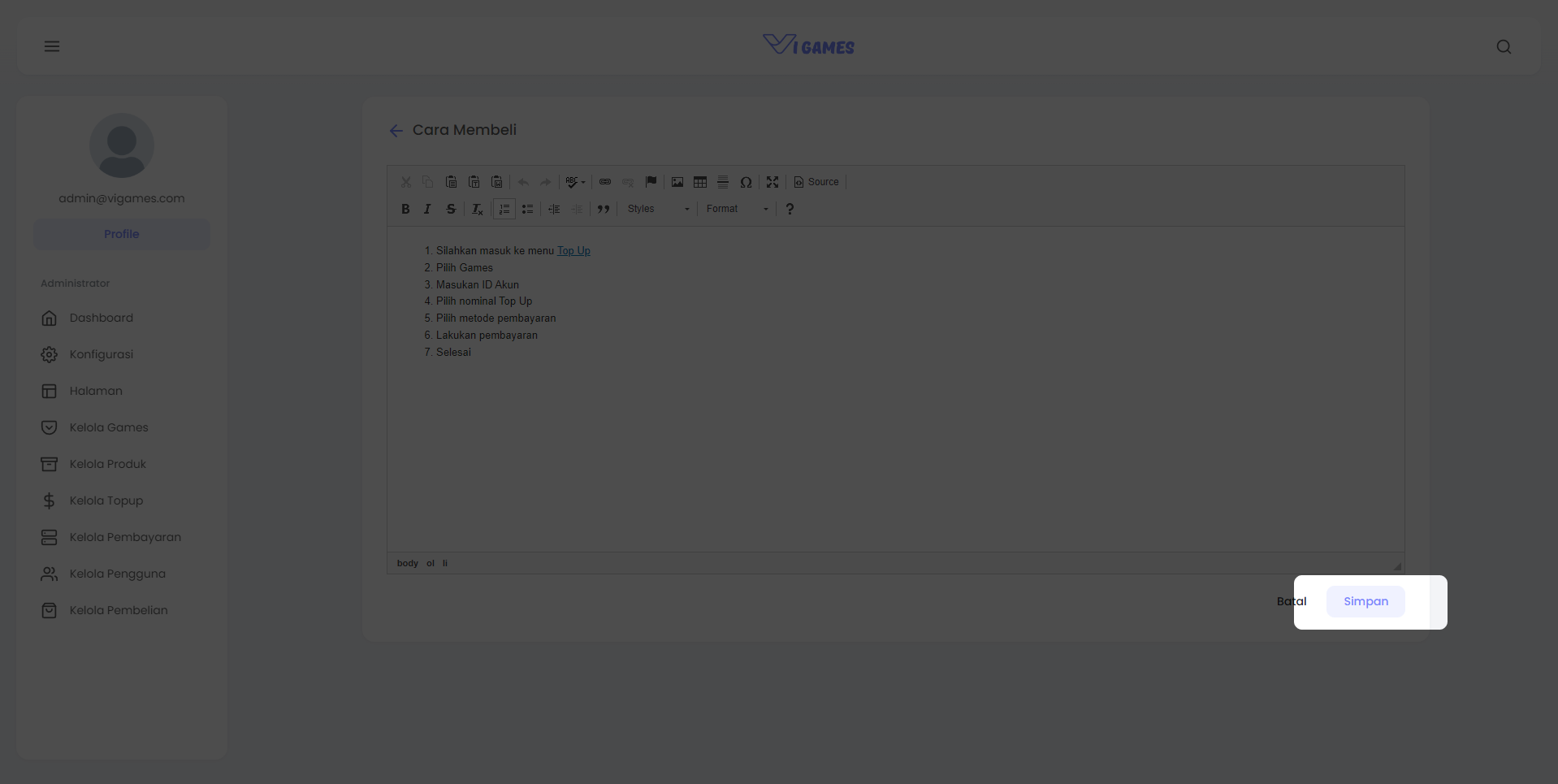Click the text "Masukan ID Akun"
The image size is (1558, 784).
(x=478, y=285)
